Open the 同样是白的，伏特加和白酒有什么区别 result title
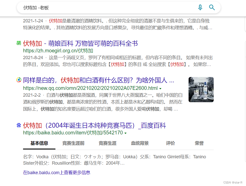This screenshot has width=246, height=186. tap(99, 80)
